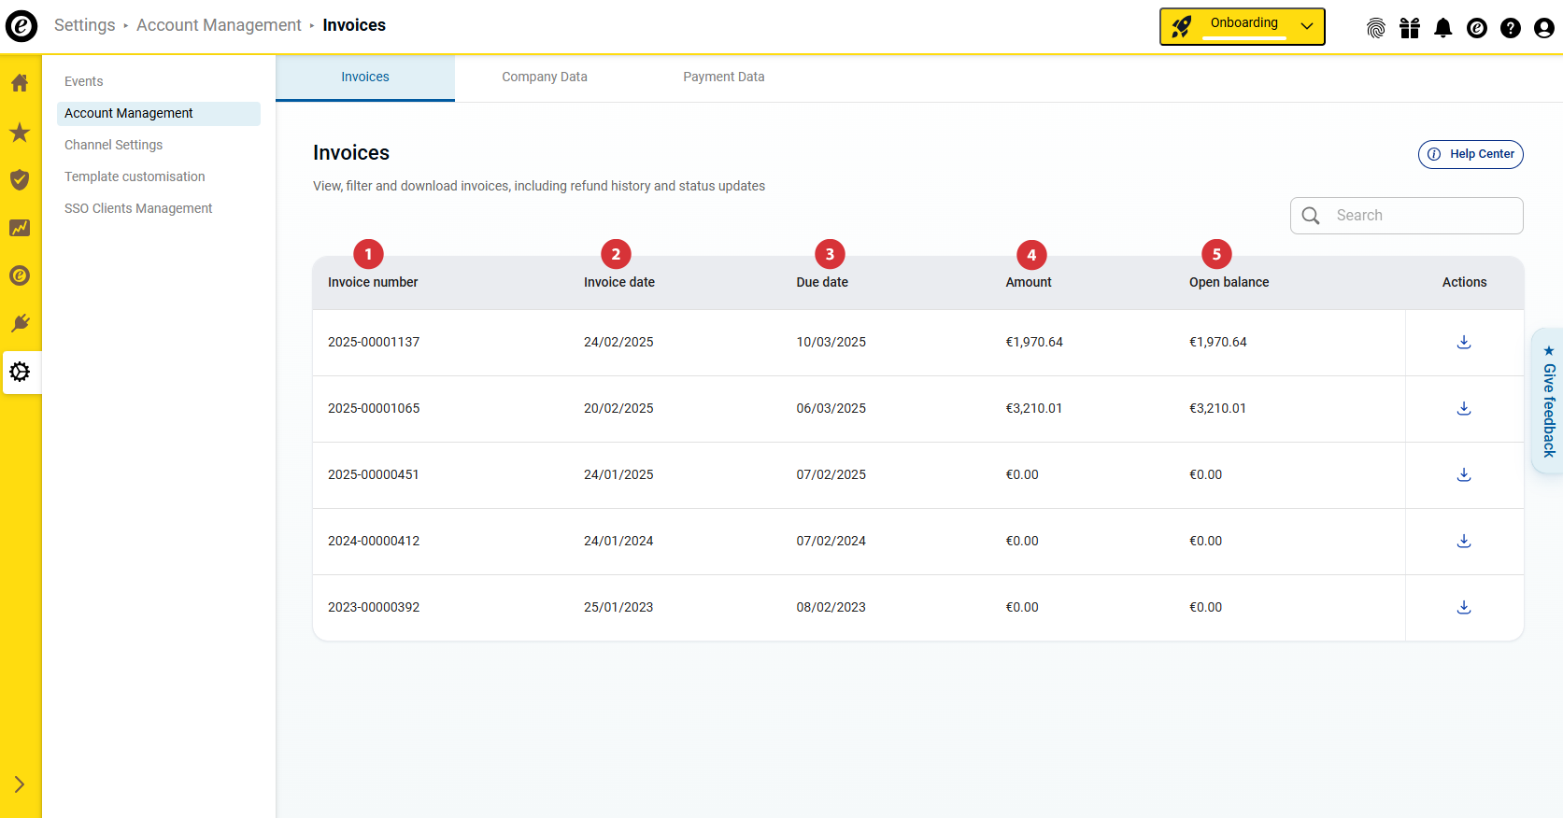Switch to the Company Data tab

tap(544, 78)
